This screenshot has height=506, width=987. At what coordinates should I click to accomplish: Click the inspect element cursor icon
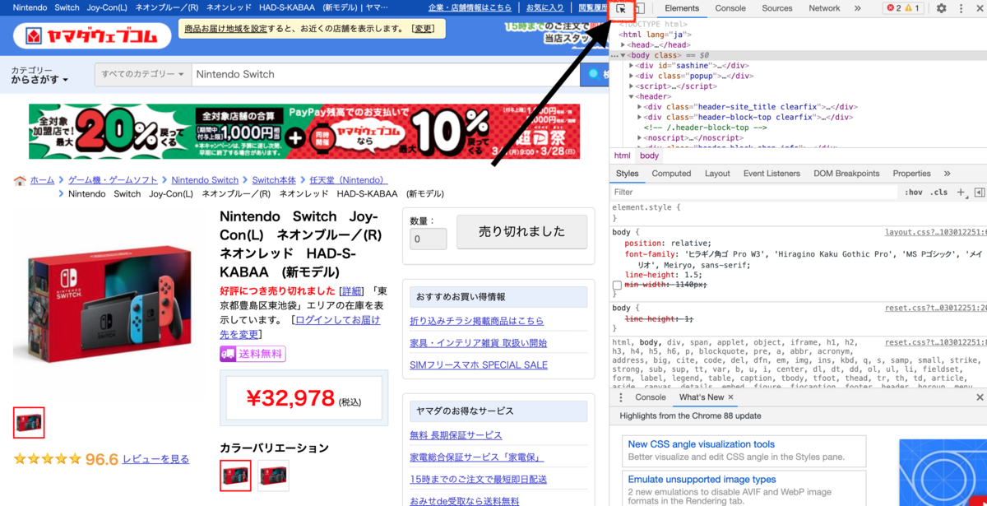[621, 10]
